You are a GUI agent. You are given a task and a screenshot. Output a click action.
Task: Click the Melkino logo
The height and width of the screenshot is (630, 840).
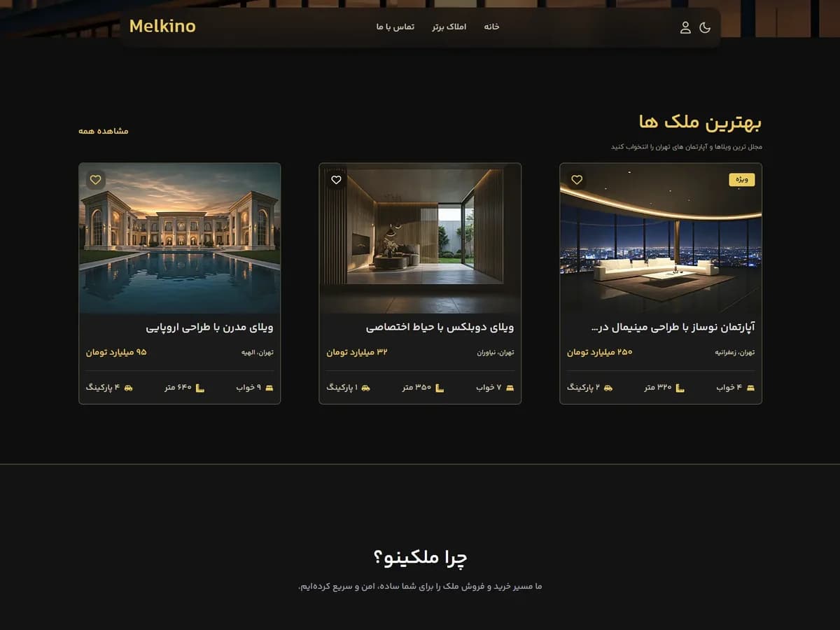coord(162,27)
